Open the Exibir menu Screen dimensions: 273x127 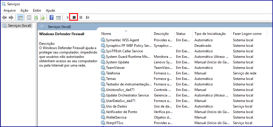pos(37,10)
